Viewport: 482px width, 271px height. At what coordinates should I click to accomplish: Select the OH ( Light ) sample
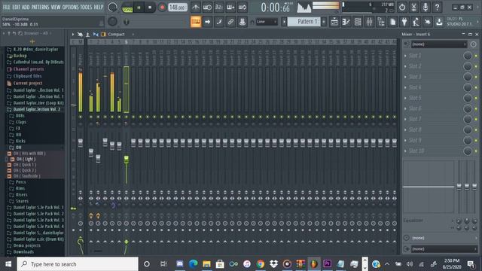[26, 159]
